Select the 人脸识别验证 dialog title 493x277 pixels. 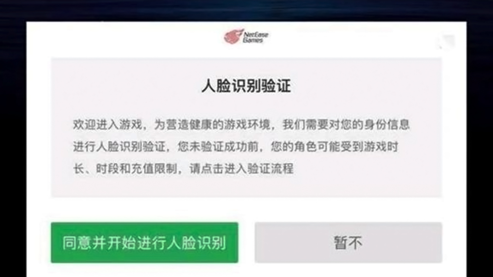246,86
